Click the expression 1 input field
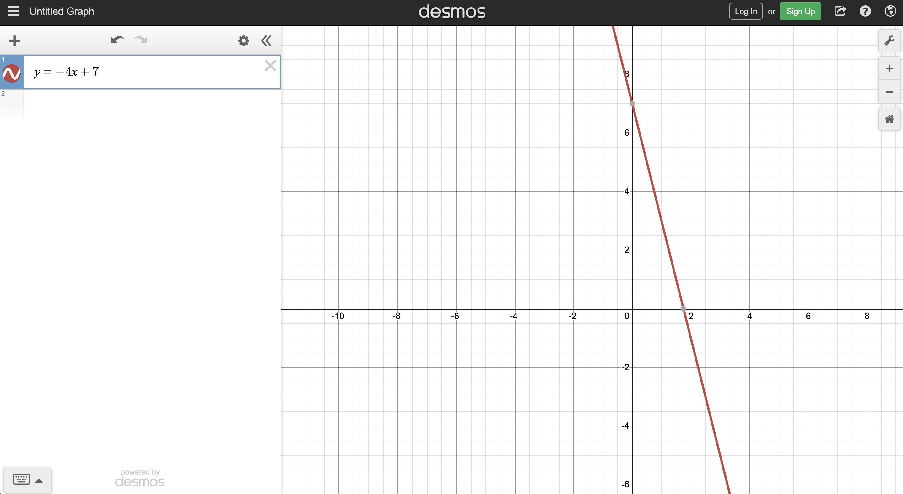 tap(147, 72)
